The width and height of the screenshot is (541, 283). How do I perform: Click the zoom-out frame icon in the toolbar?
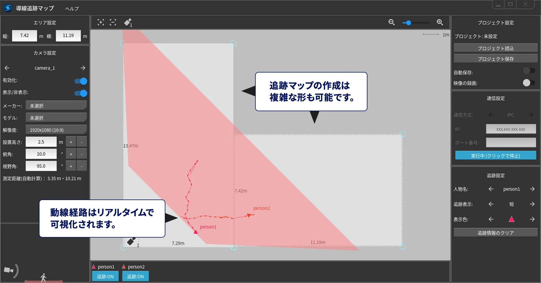click(x=113, y=22)
